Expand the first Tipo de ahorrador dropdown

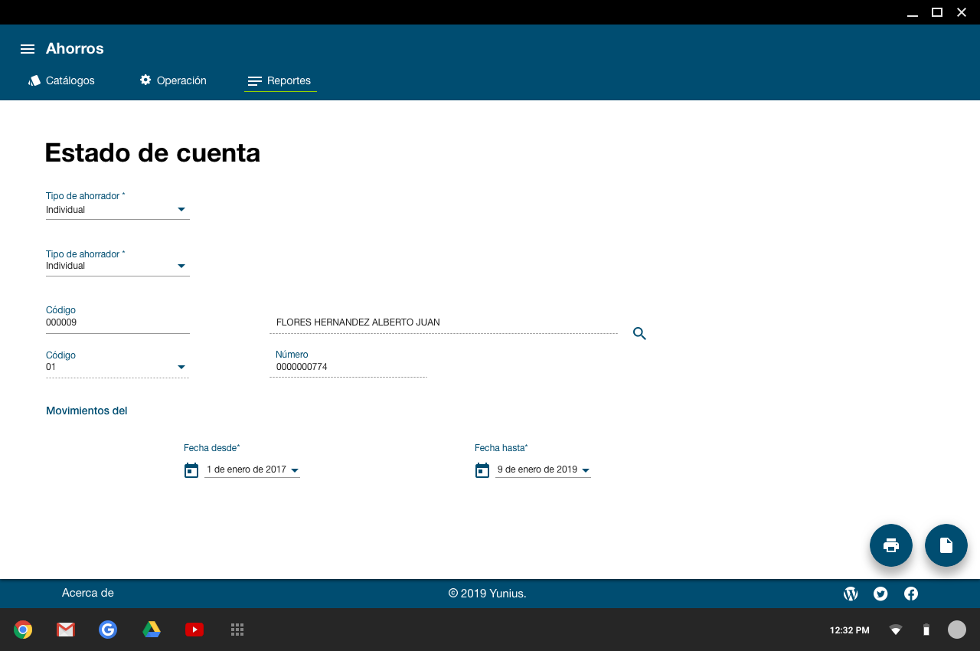pos(181,210)
